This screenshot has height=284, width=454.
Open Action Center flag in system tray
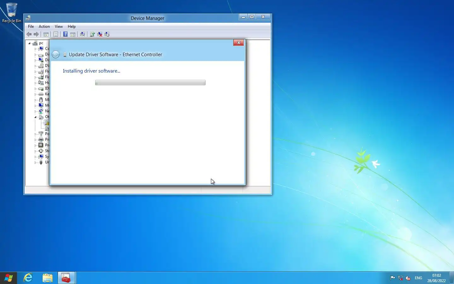click(x=393, y=278)
